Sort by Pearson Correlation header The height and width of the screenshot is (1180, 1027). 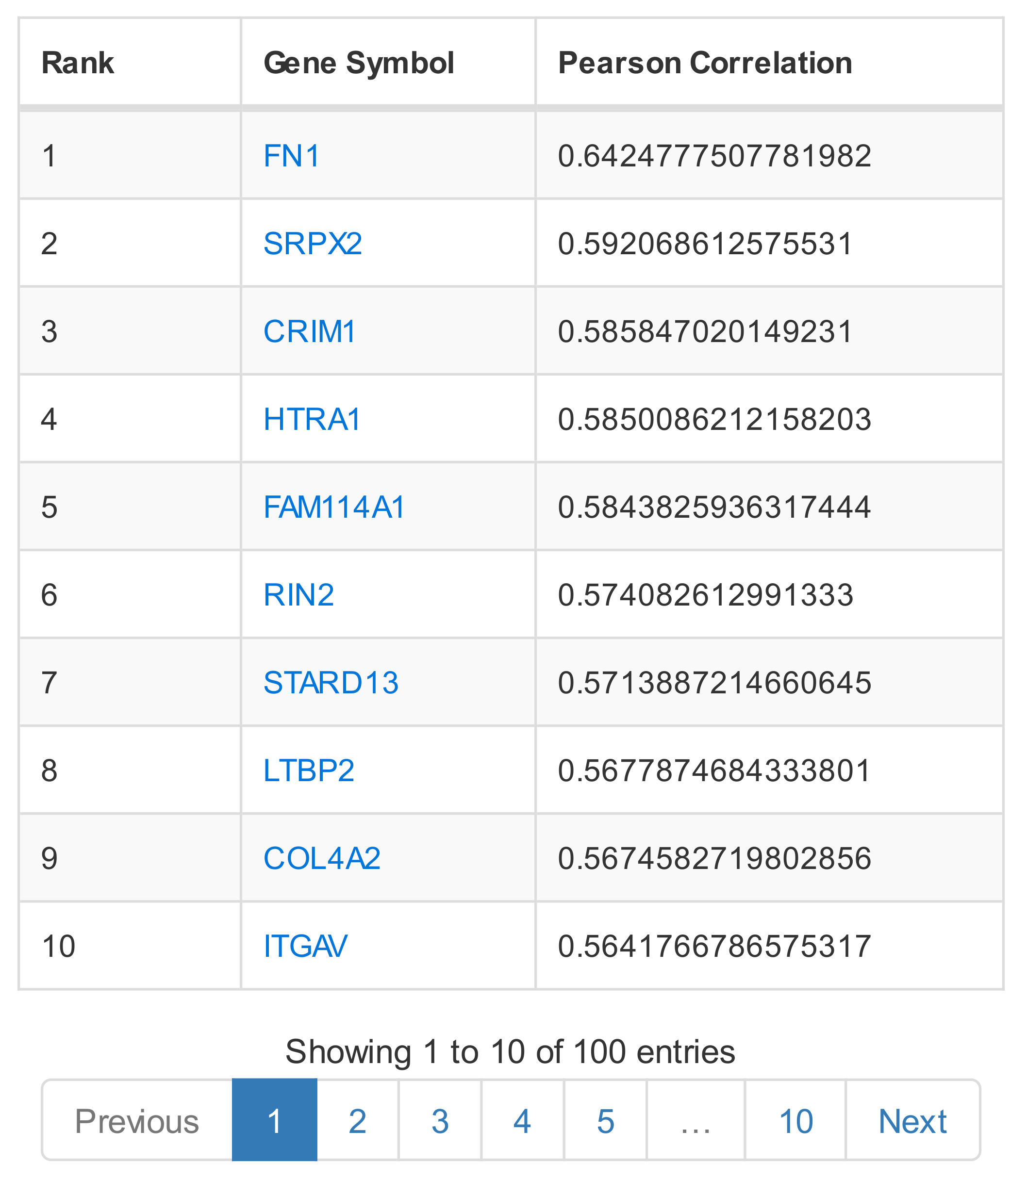705,63
